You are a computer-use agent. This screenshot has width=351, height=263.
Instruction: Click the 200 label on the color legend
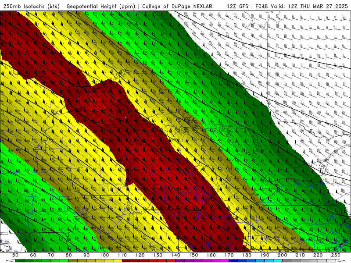coord(282,255)
